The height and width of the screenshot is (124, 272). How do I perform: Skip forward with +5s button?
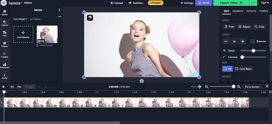[x=19, y=87]
